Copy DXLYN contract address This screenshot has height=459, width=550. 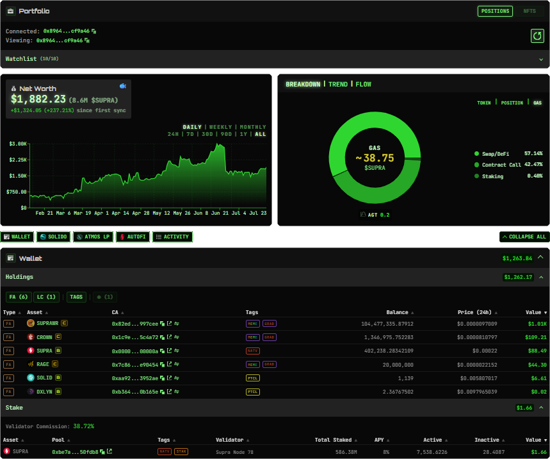point(162,392)
